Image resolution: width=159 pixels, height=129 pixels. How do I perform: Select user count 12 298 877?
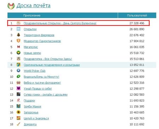coord(137,88)
